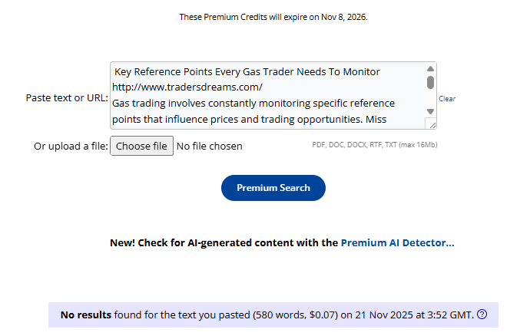Click the "Paste text or URL" label
This screenshot has width=530, height=336.
67,98
